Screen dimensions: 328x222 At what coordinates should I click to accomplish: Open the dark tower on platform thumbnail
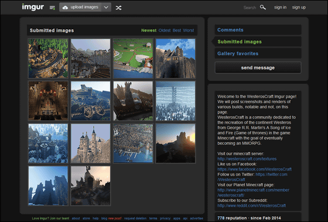coord(133,101)
